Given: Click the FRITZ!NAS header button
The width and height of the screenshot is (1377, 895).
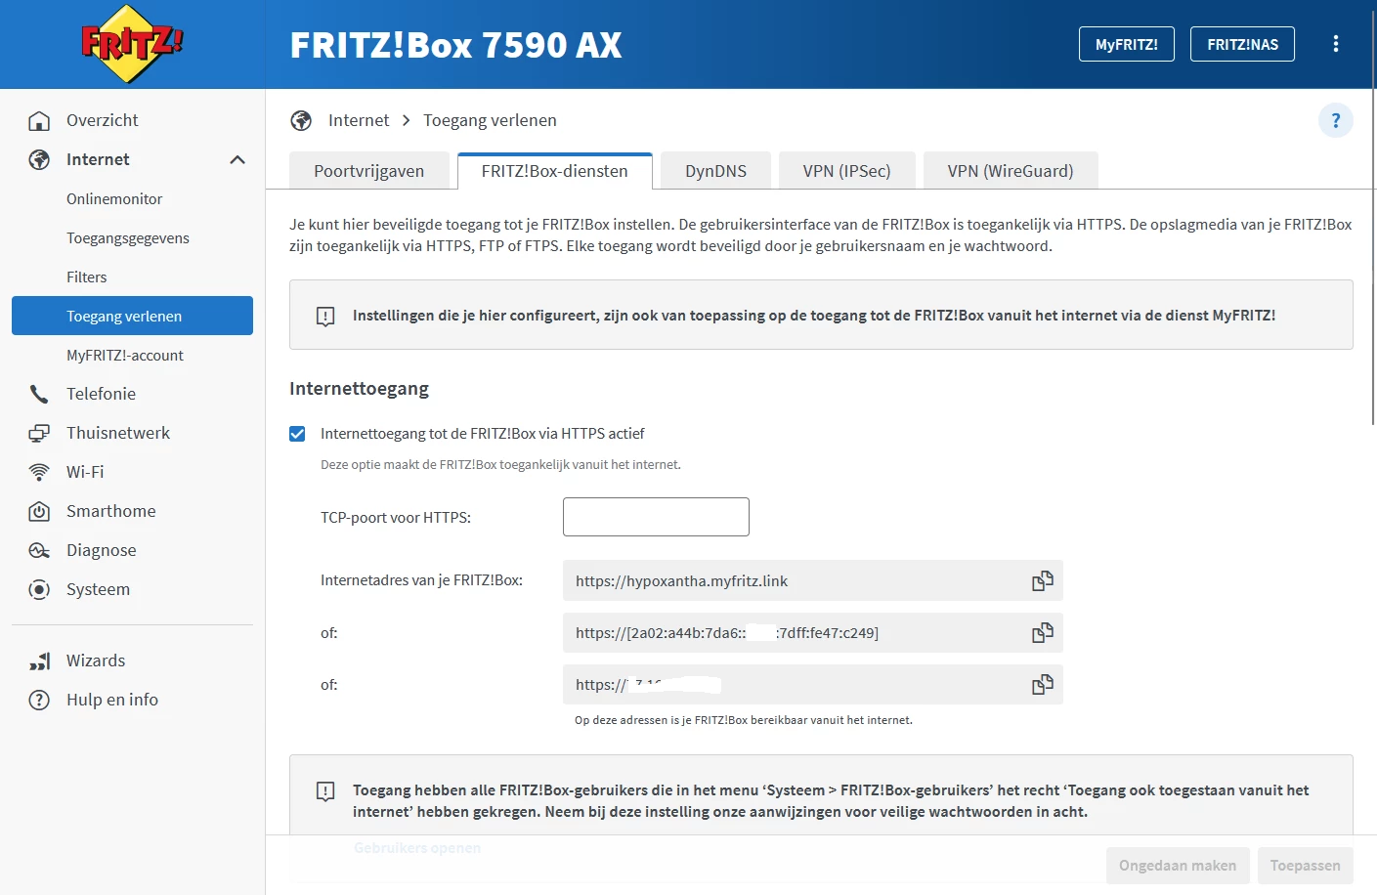Looking at the screenshot, I should tap(1242, 44).
